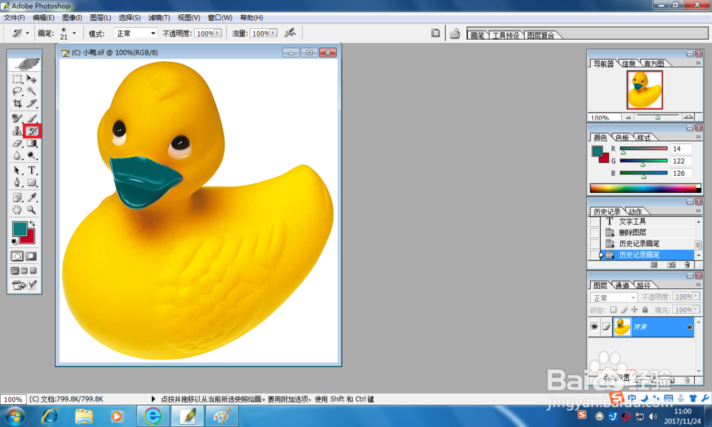This screenshot has width=712, height=427.
Task: Click the Navigator zoom in button
Action: click(689, 117)
